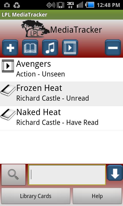
Task: Tap the minus remove-media button
Action: (x=113, y=48)
